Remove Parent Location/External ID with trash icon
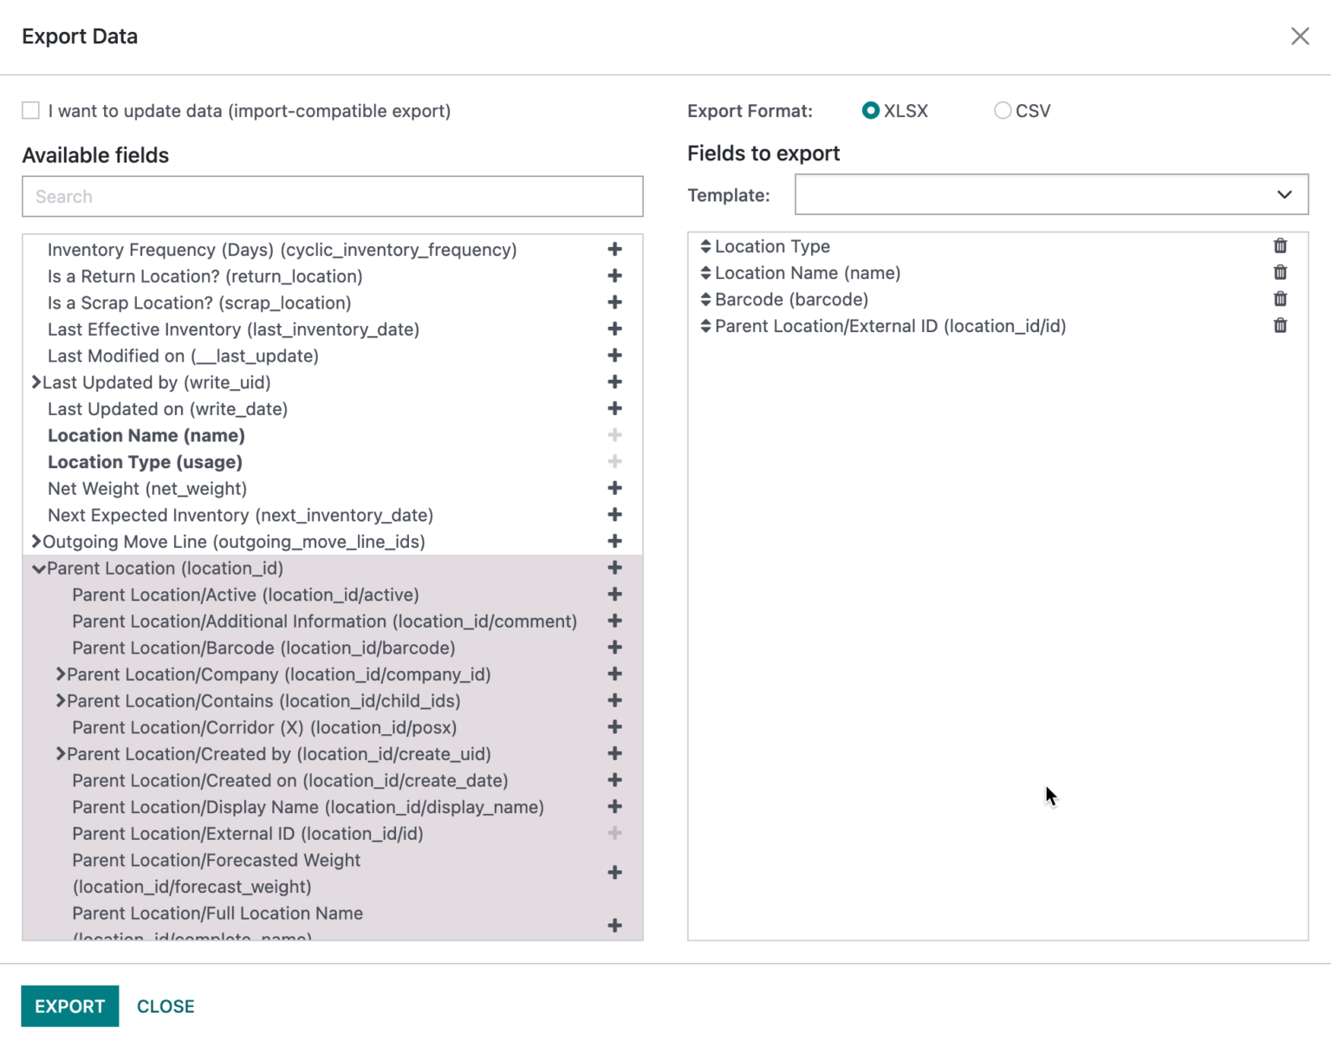The width and height of the screenshot is (1331, 1048). pos(1281,325)
